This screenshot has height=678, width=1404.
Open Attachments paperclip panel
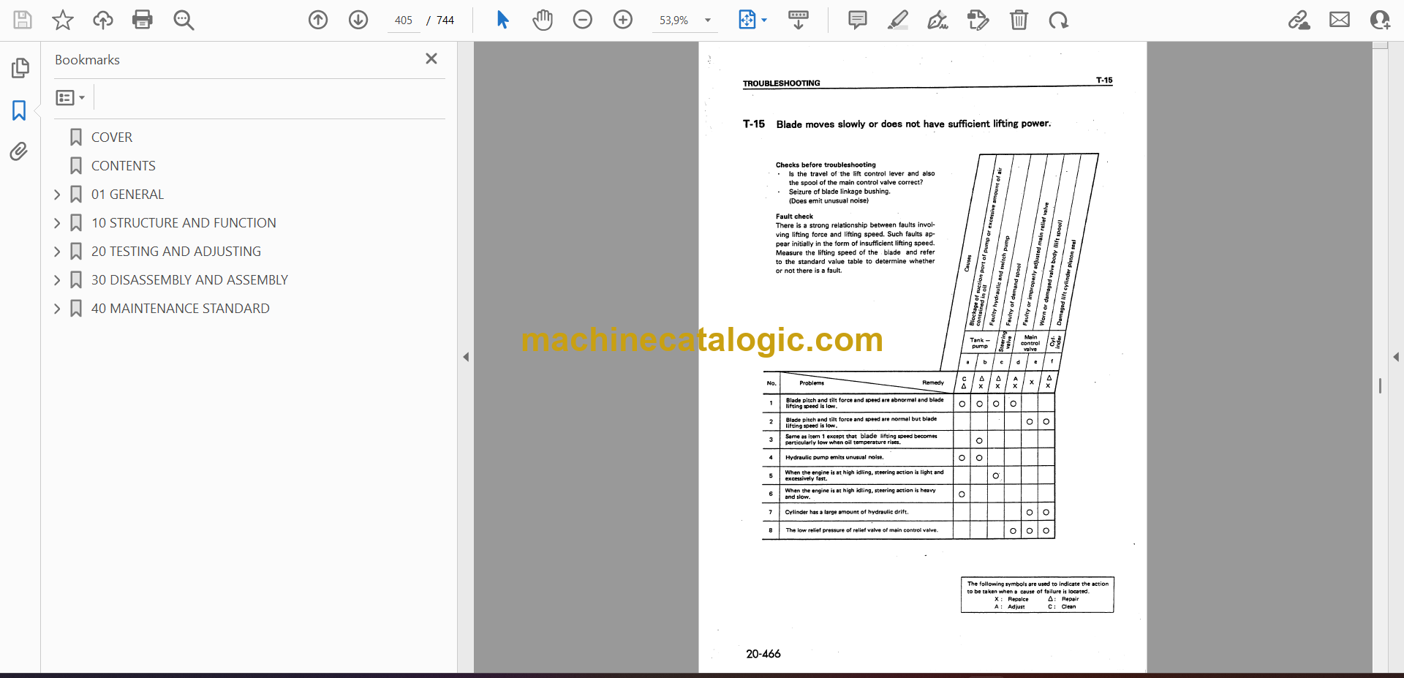[x=19, y=151]
